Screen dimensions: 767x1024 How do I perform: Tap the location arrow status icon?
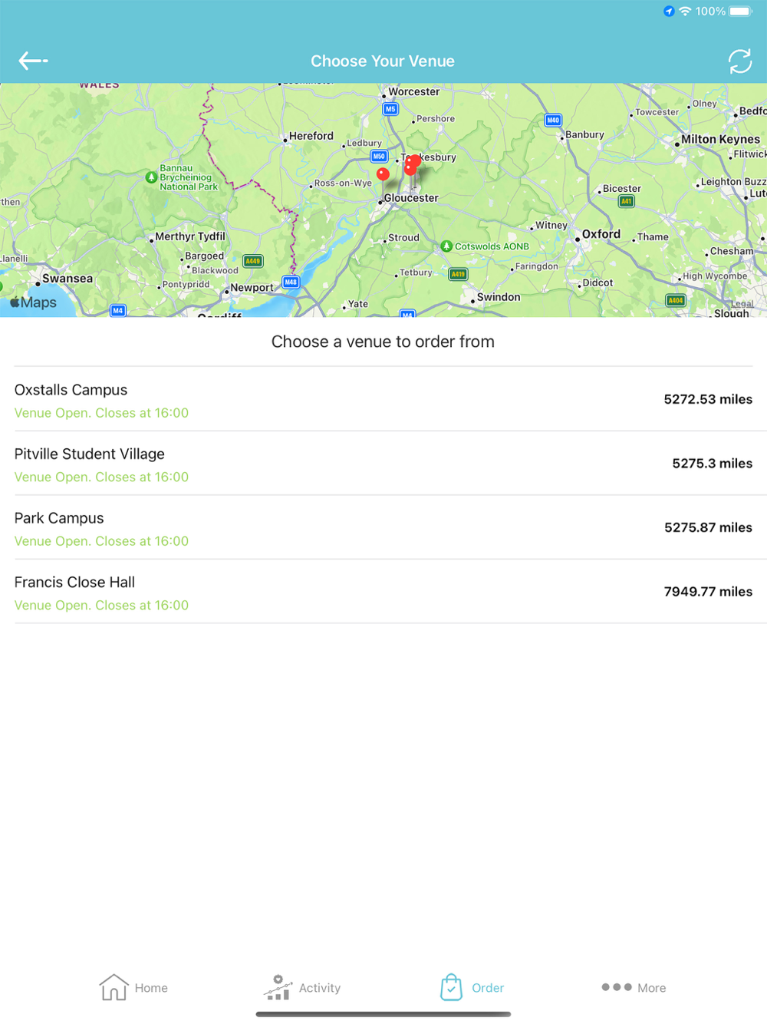[669, 12]
